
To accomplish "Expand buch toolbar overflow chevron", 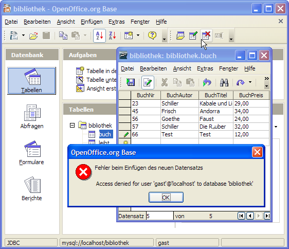I will pyautogui.click(x=266, y=79).
